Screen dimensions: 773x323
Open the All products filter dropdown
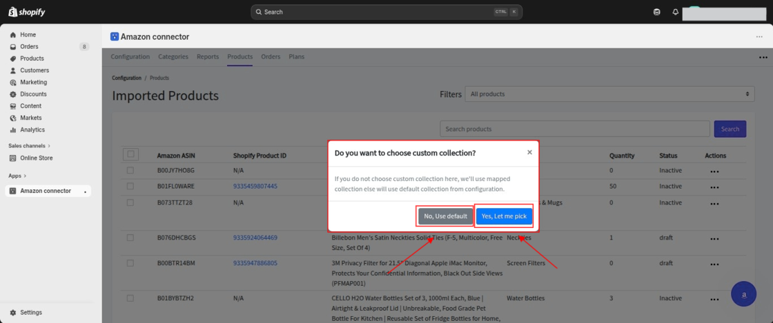pos(609,94)
